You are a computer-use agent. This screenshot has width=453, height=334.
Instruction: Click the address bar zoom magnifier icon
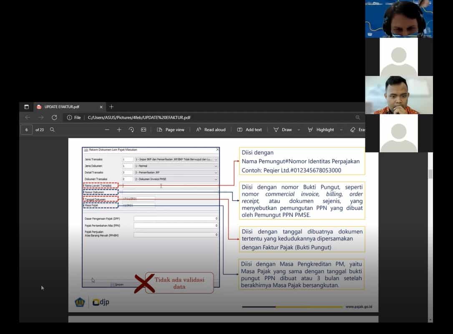click(357, 118)
